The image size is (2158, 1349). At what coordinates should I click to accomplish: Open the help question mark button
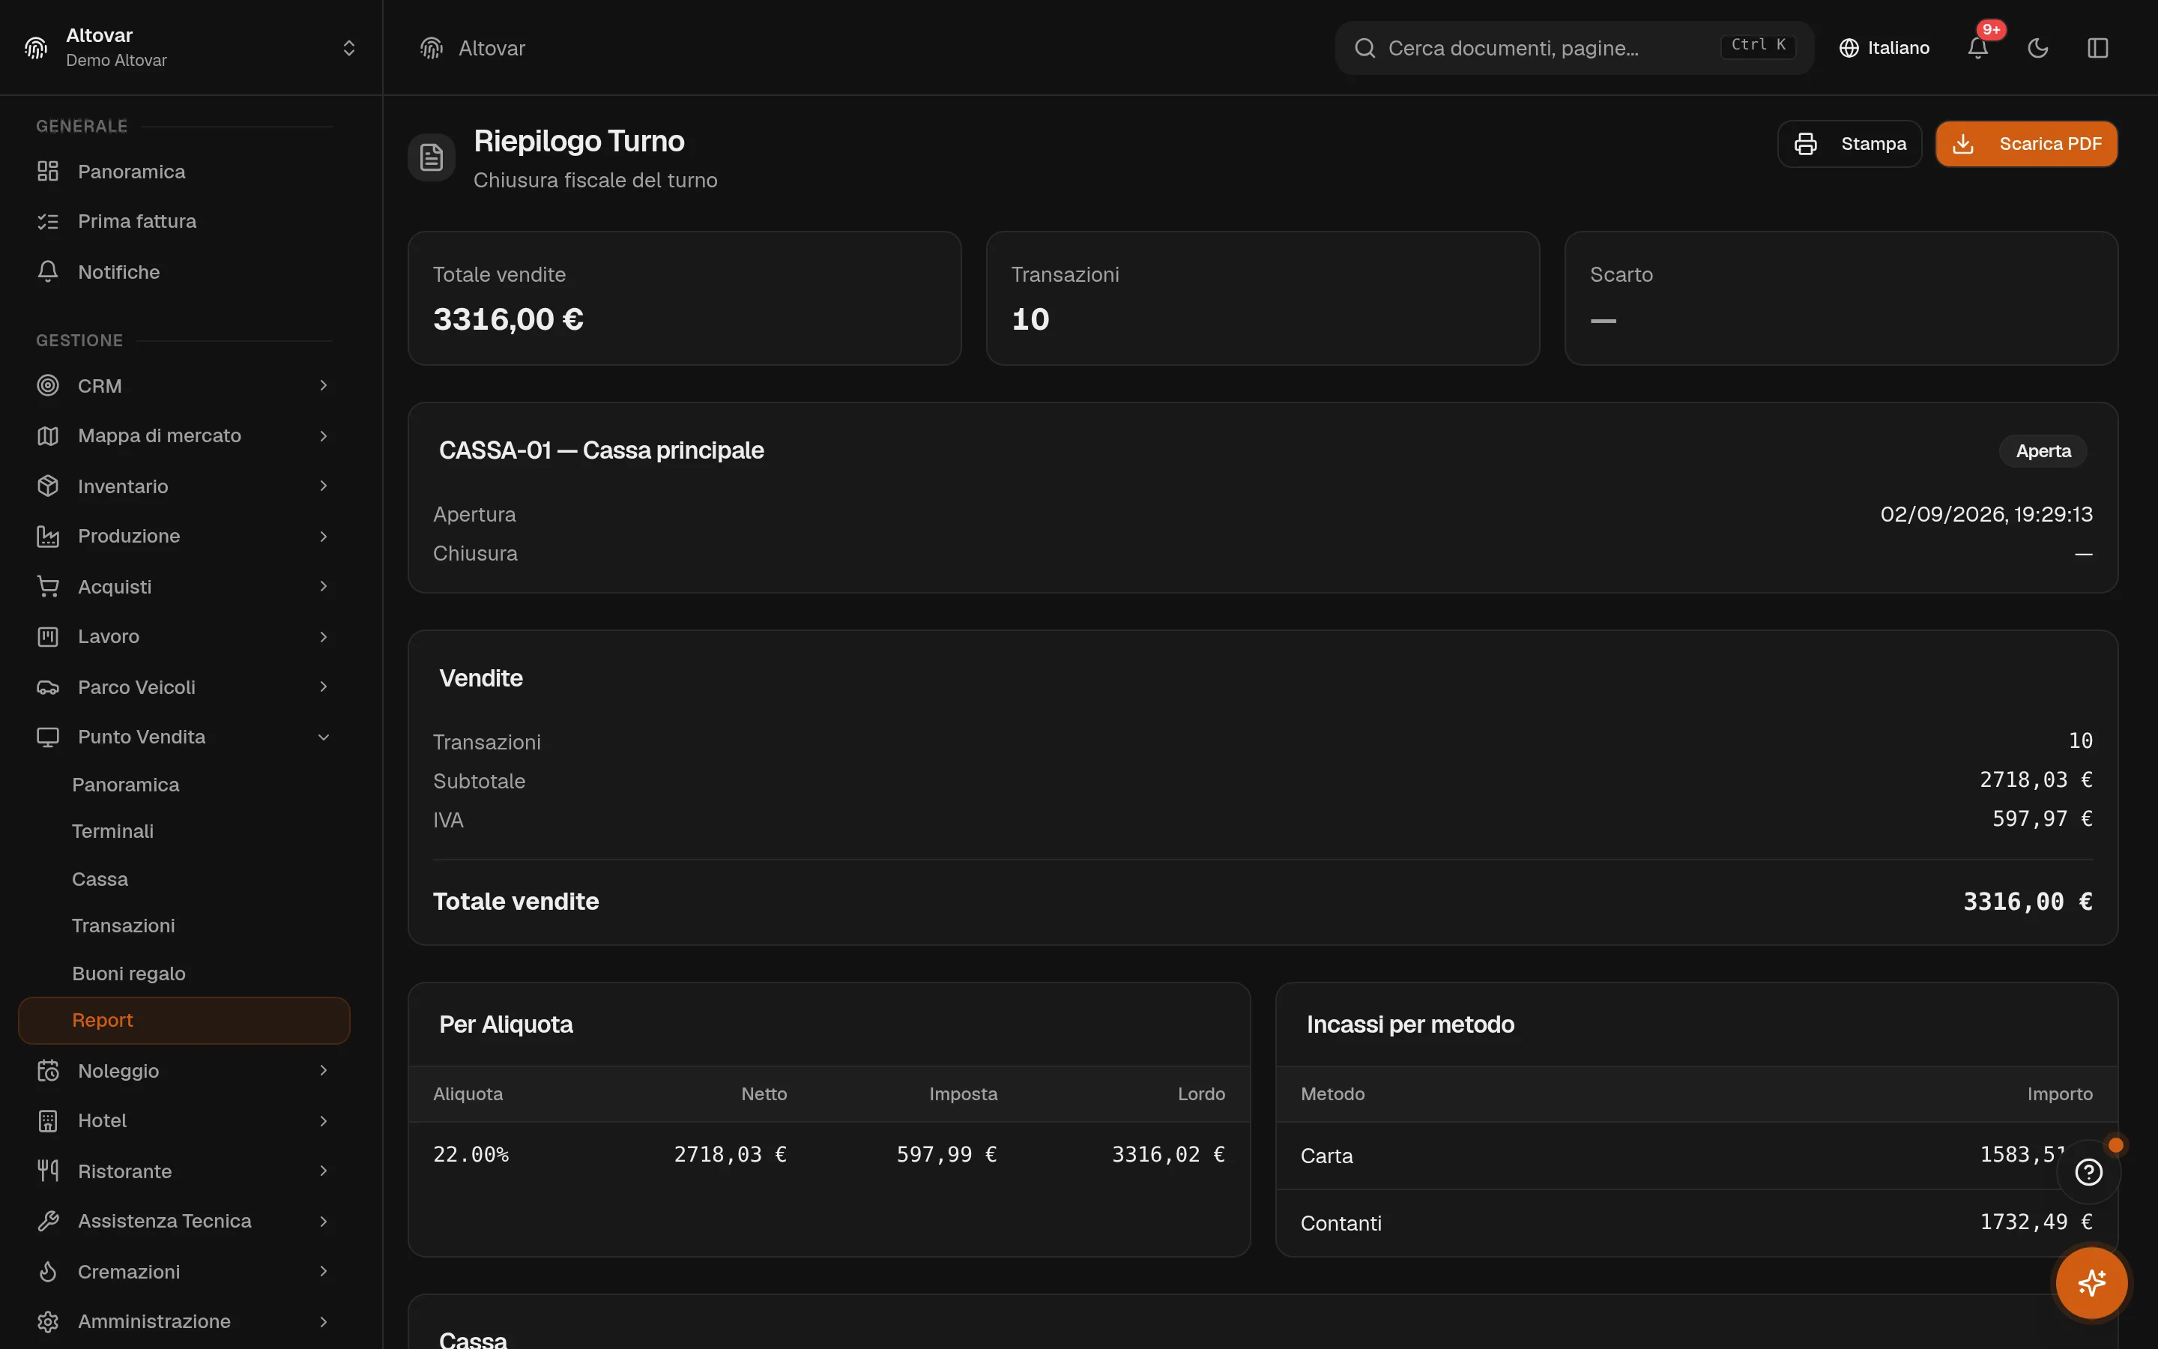(2088, 1171)
